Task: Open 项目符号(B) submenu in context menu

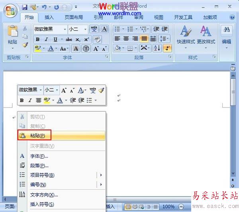Action: pos(61,175)
